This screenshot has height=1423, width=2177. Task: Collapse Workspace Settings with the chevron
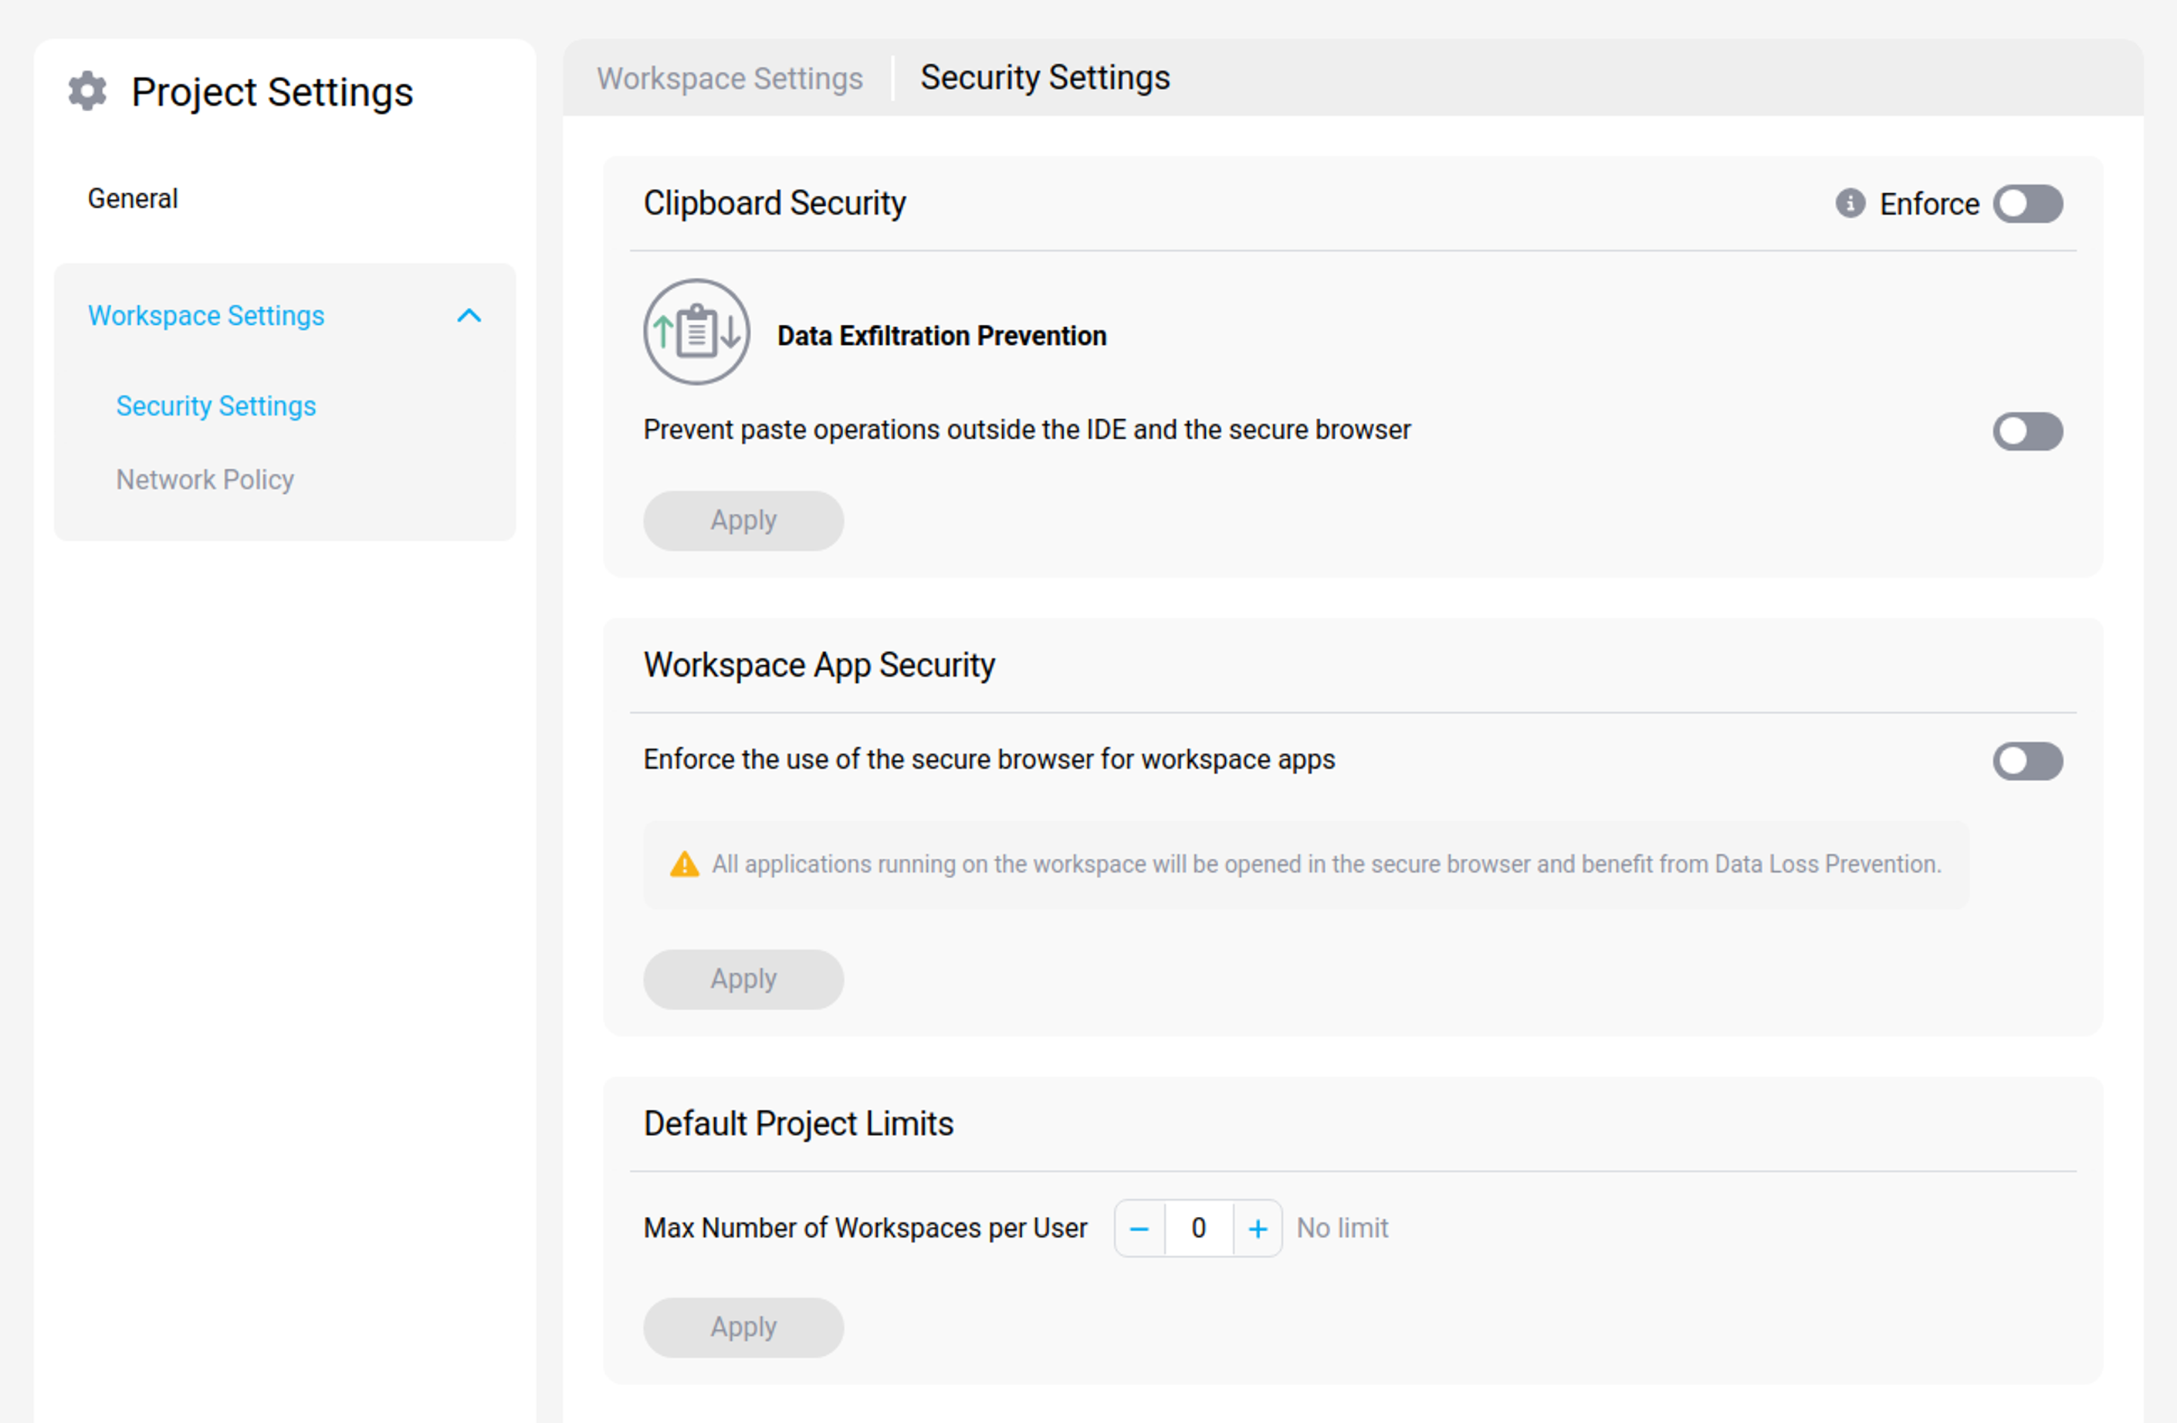coord(469,316)
